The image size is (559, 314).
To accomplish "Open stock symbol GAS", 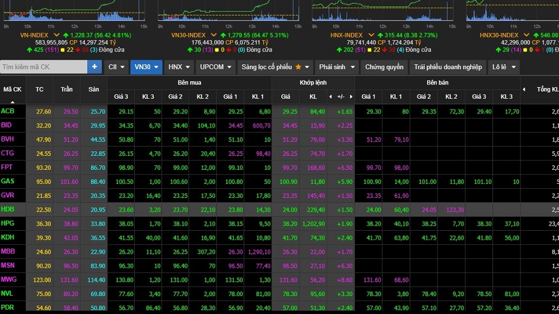I will pos(7,181).
